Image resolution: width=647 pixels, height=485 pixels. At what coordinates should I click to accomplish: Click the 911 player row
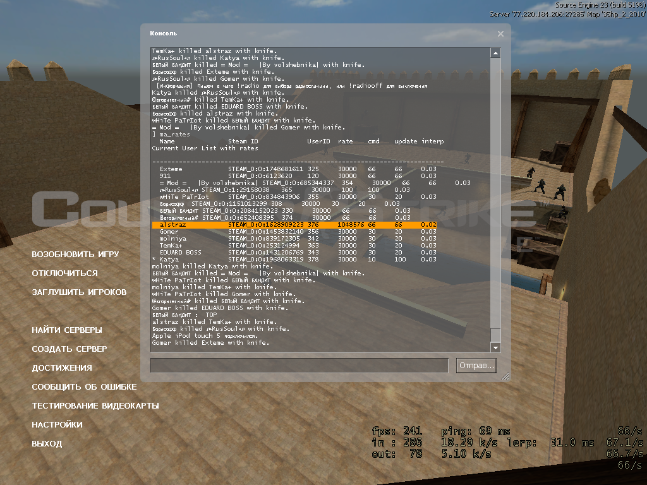click(x=298, y=176)
